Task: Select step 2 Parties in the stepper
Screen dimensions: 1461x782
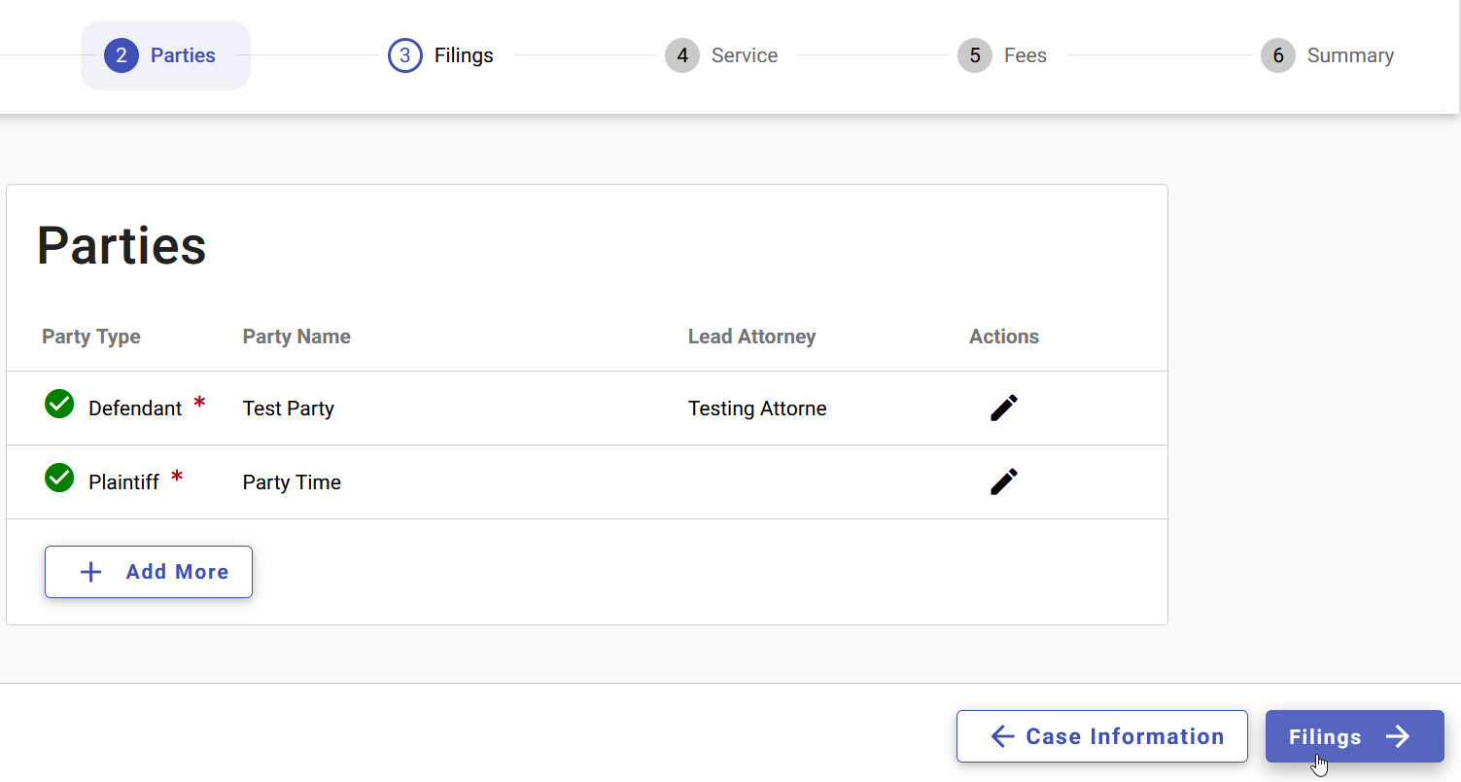Action: pos(165,55)
